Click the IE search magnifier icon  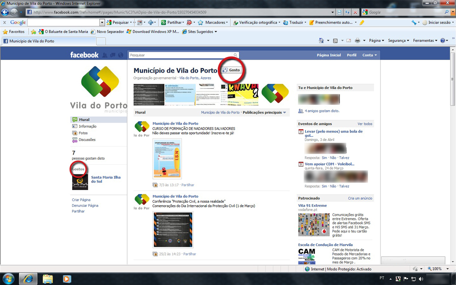(446, 12)
